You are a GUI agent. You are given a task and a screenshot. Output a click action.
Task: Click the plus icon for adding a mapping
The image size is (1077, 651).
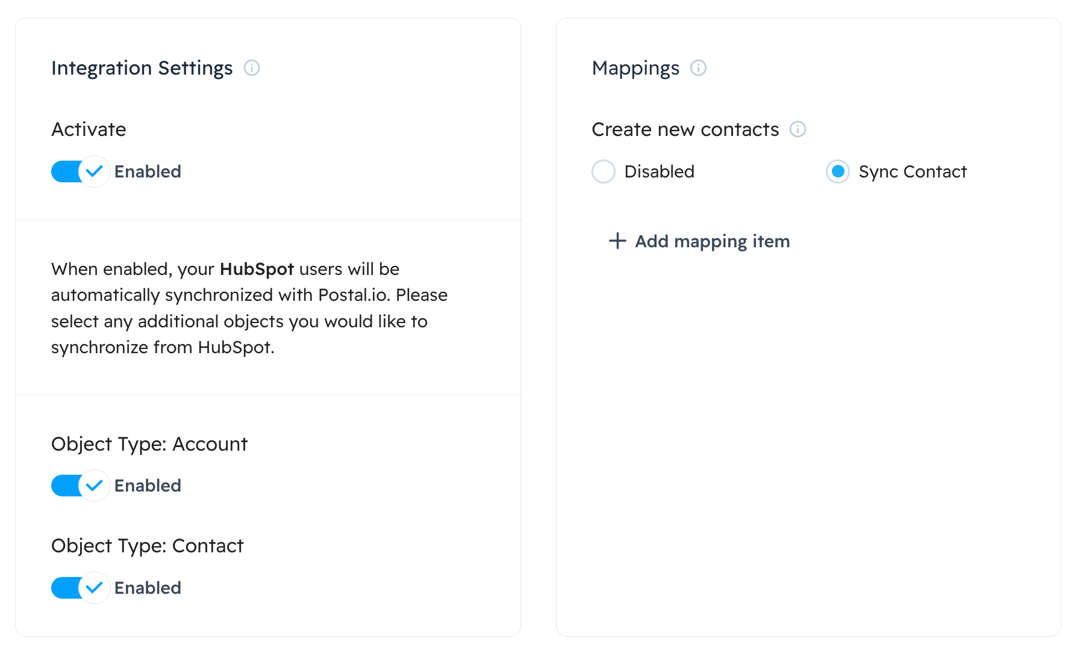click(617, 241)
